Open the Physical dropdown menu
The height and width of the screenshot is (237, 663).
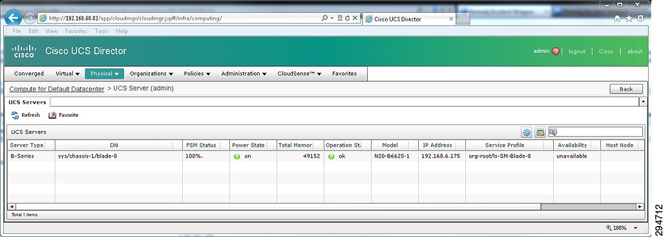(105, 74)
